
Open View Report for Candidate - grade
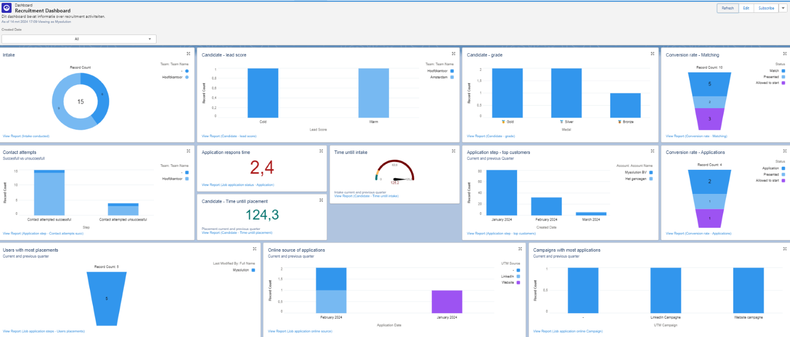coord(491,136)
